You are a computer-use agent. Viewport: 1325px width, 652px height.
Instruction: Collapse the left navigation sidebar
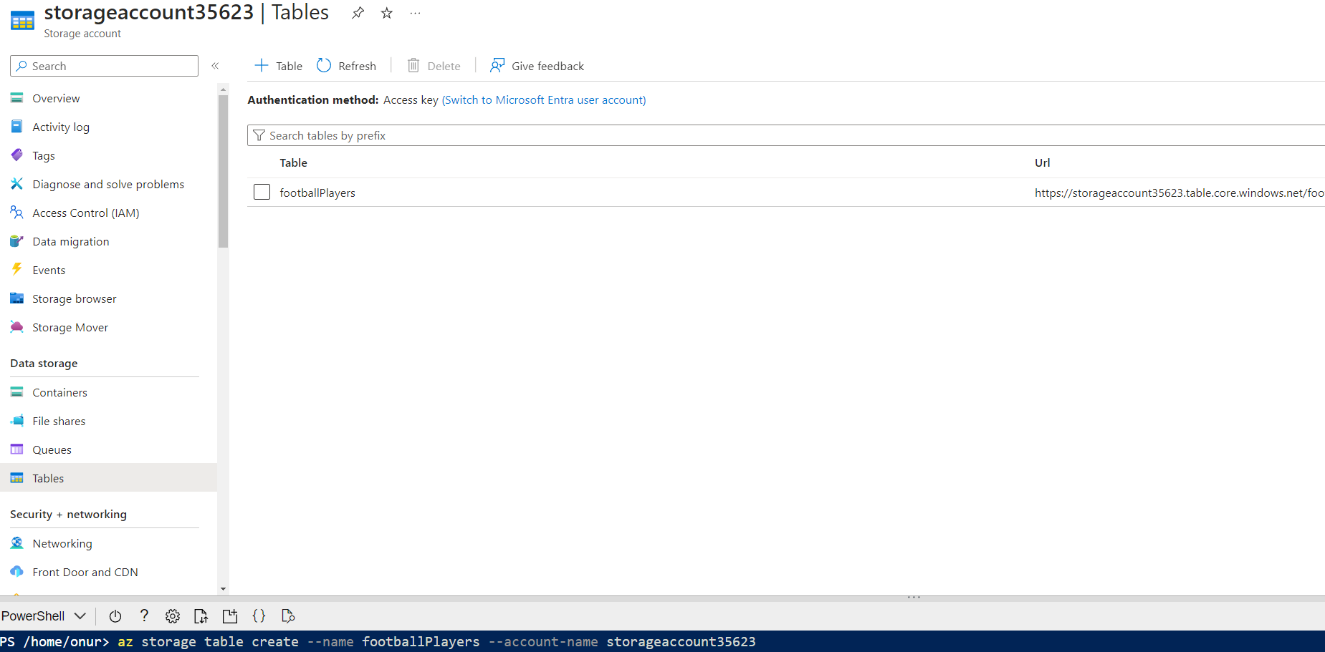pos(215,66)
